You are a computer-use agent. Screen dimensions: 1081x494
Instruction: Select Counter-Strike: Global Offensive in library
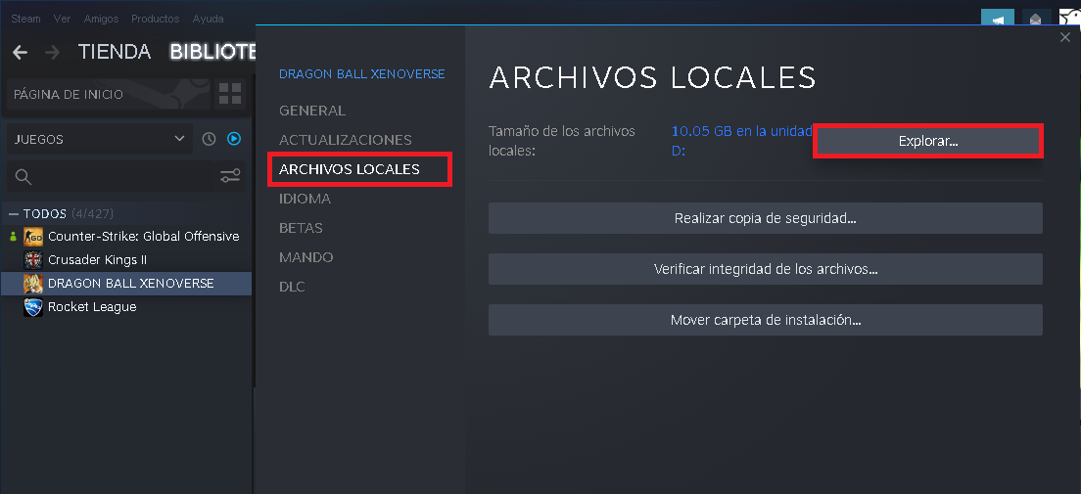[143, 237]
